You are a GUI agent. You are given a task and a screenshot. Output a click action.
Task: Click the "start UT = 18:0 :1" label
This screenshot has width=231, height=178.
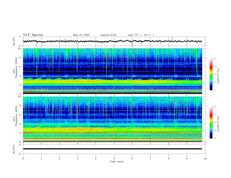click(x=141, y=35)
